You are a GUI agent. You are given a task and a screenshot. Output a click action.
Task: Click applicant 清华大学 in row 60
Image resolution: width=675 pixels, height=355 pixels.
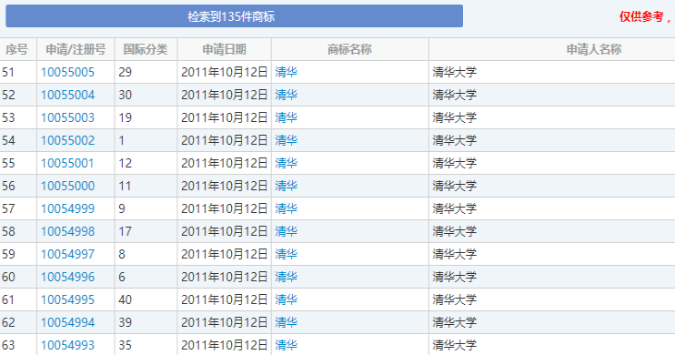[x=455, y=277]
